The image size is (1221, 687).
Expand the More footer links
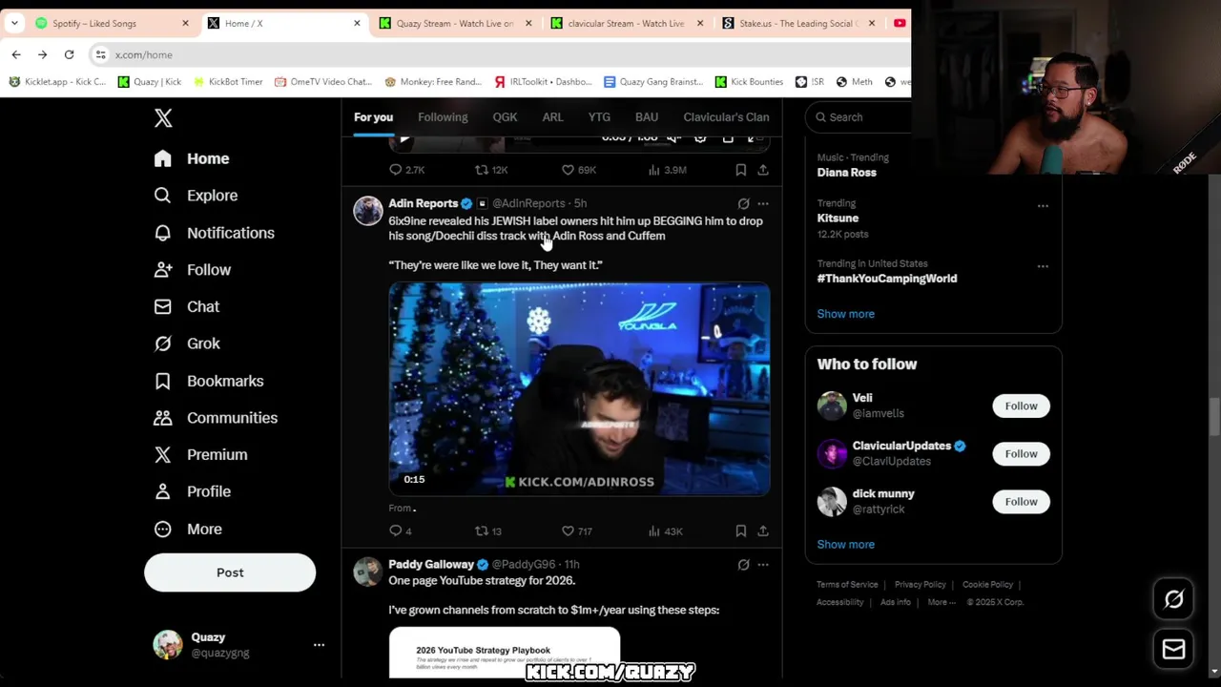pyautogui.click(x=941, y=602)
